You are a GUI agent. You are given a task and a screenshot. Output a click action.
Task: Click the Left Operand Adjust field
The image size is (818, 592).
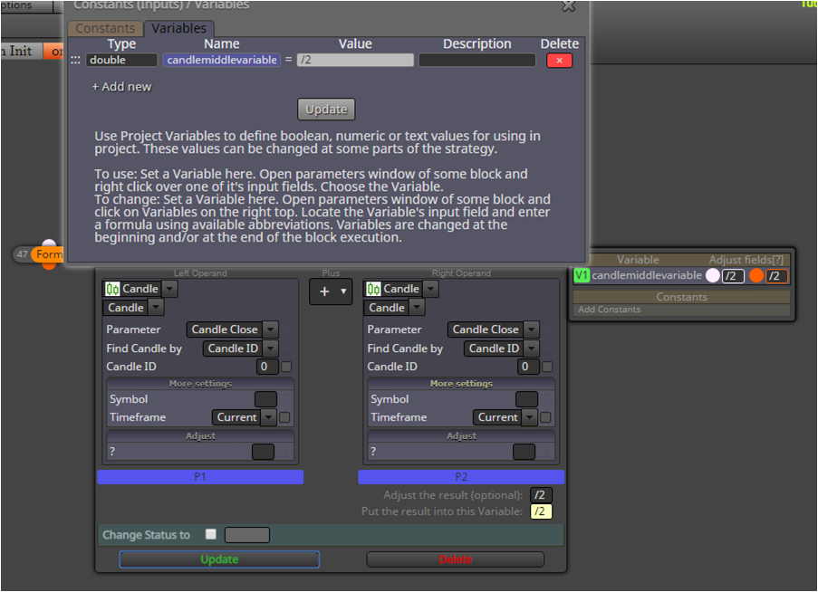click(263, 452)
